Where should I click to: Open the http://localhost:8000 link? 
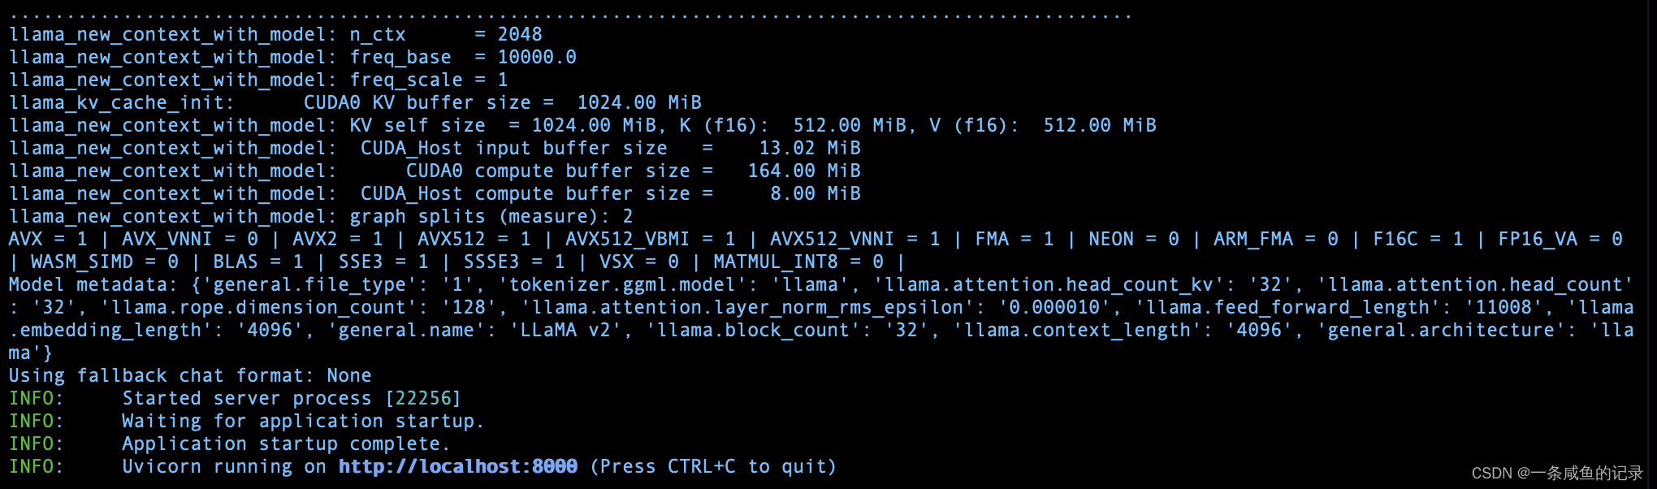click(457, 466)
